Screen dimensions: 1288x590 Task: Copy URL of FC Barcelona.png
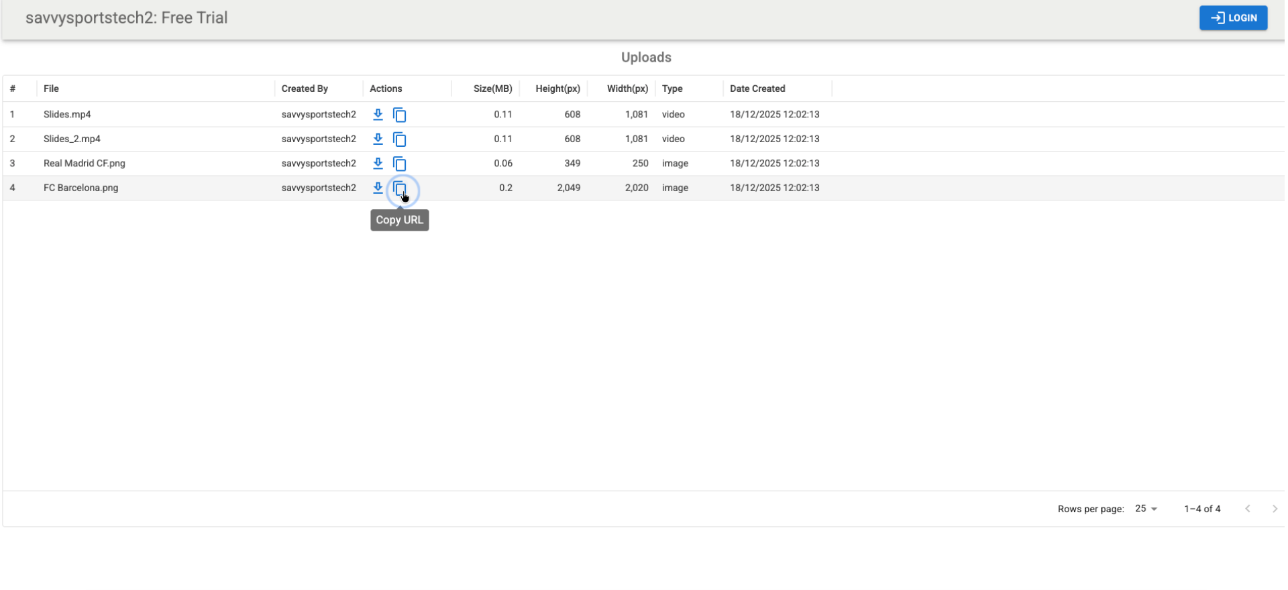(400, 189)
